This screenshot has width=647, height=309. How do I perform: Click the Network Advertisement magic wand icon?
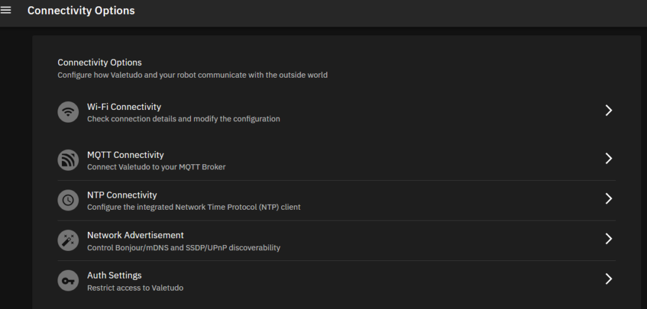(68, 241)
